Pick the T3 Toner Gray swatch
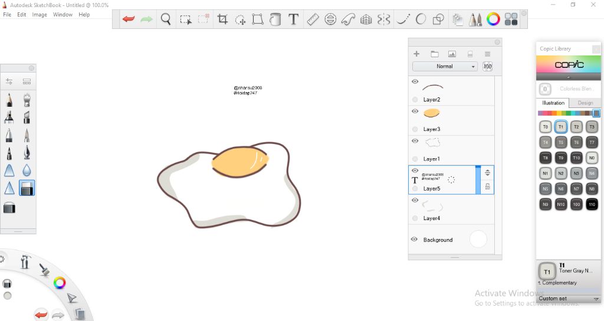The image size is (604, 321). [x=592, y=127]
